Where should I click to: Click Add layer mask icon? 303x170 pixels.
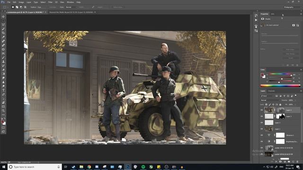click(280, 161)
